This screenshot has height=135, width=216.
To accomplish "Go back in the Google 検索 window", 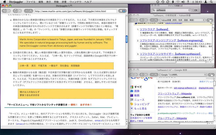I will coord(131,75).
